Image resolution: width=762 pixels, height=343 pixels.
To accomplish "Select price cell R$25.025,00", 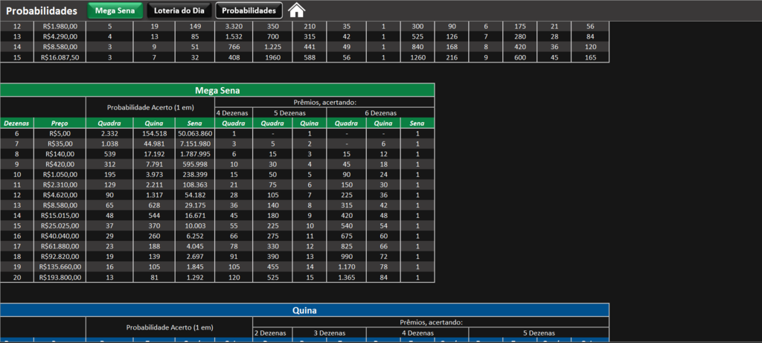I will click(x=60, y=226).
